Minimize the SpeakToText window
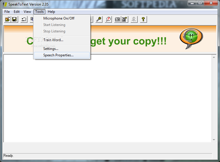The width and height of the screenshot is (220, 162). (192, 3)
